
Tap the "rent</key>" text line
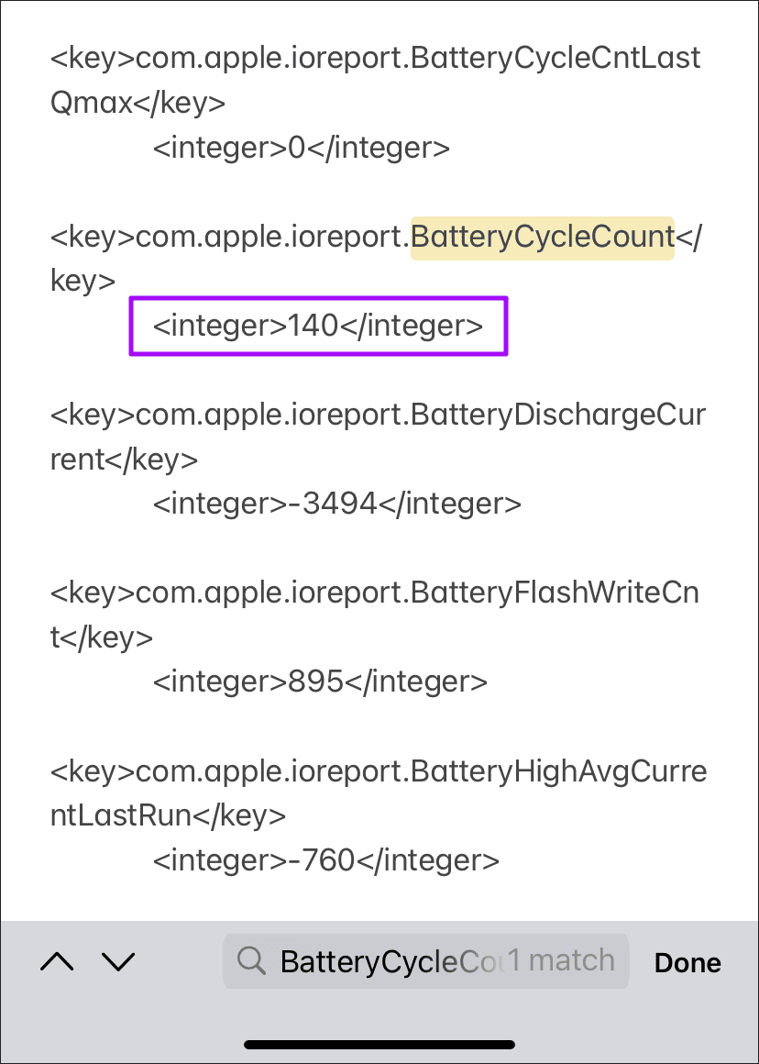124,459
